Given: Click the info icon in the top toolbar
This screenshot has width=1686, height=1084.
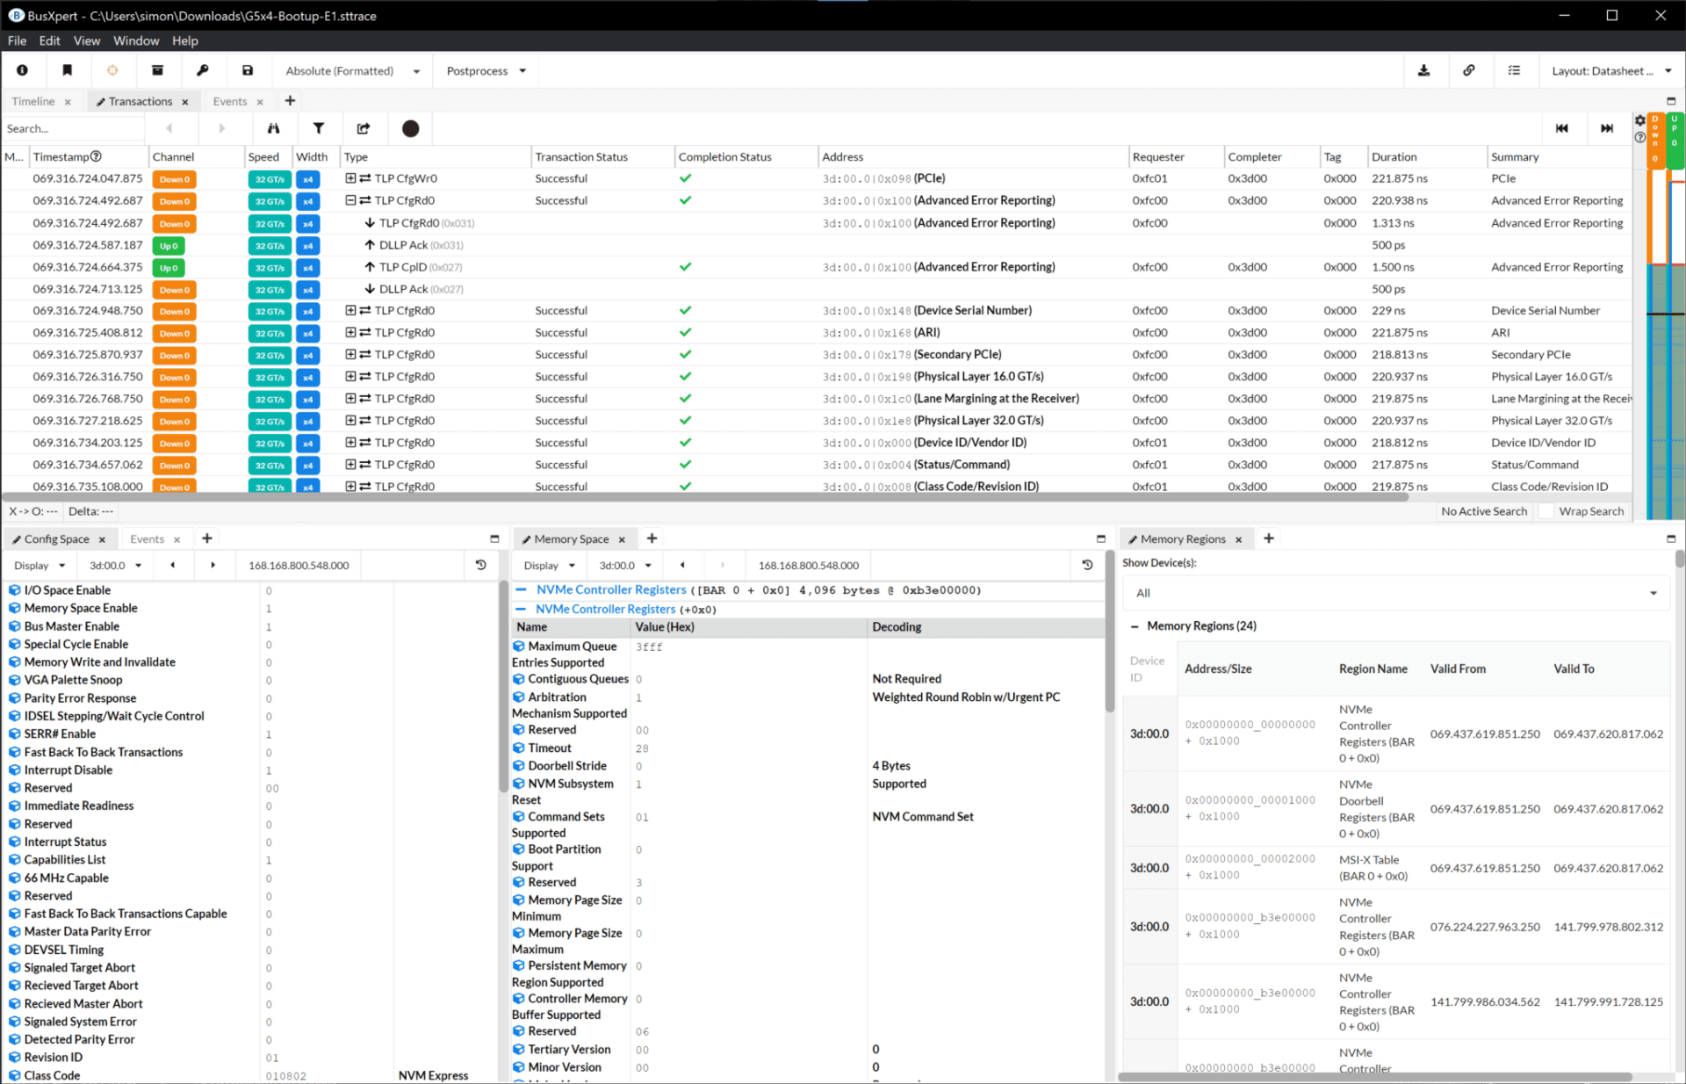Looking at the screenshot, I should pos(22,70).
